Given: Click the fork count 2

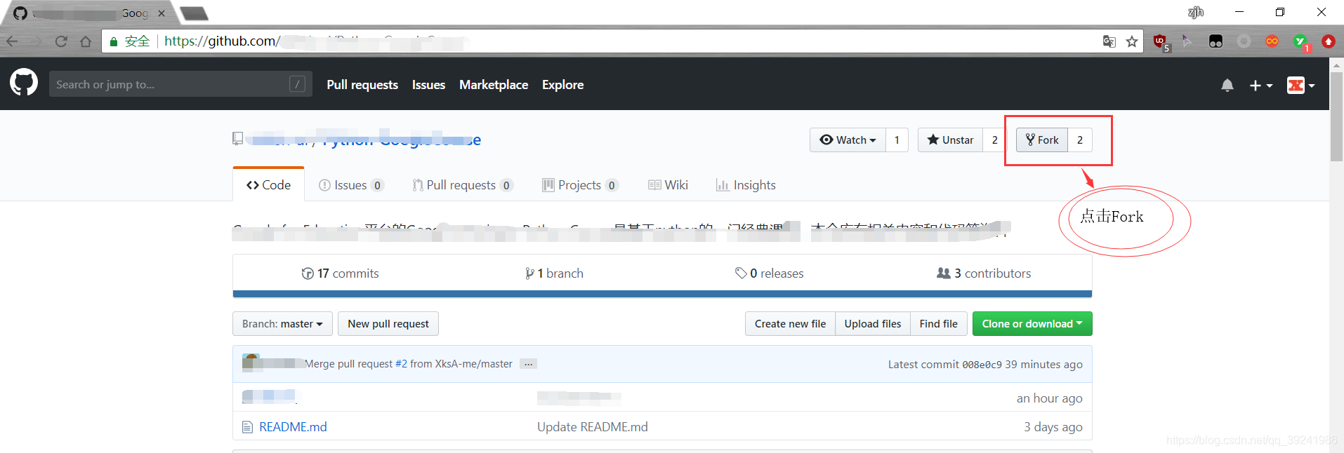Looking at the screenshot, I should point(1080,140).
